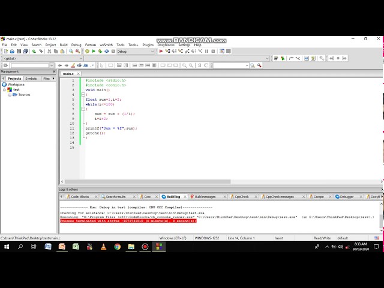Open the Debugging windows icon
This screenshot has width=384, height=288.
click(222, 51)
